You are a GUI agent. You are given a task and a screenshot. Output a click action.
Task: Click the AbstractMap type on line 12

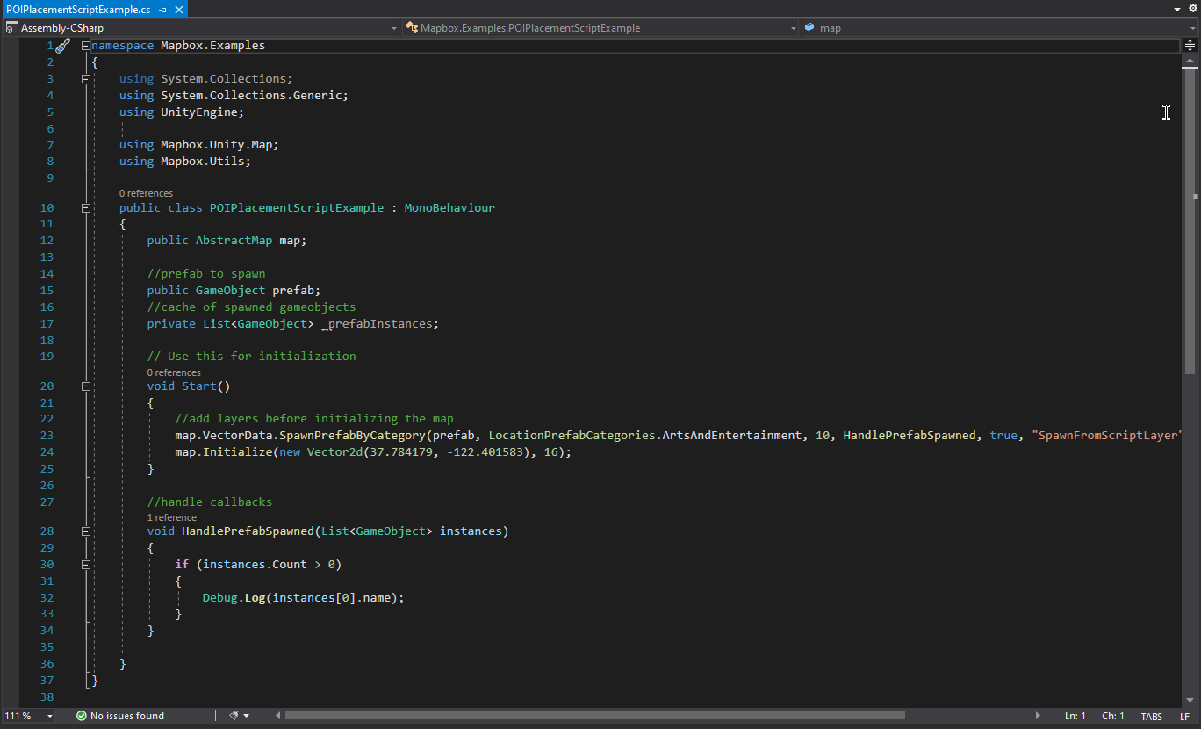pyautogui.click(x=234, y=241)
